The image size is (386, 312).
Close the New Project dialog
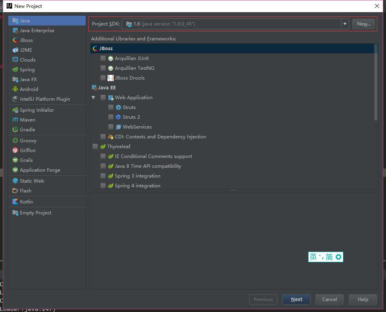click(x=377, y=6)
